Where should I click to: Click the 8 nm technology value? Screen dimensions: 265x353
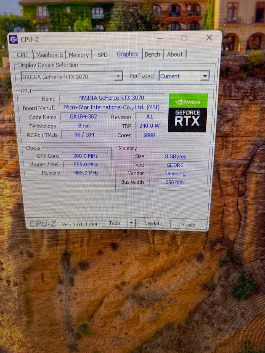click(84, 125)
